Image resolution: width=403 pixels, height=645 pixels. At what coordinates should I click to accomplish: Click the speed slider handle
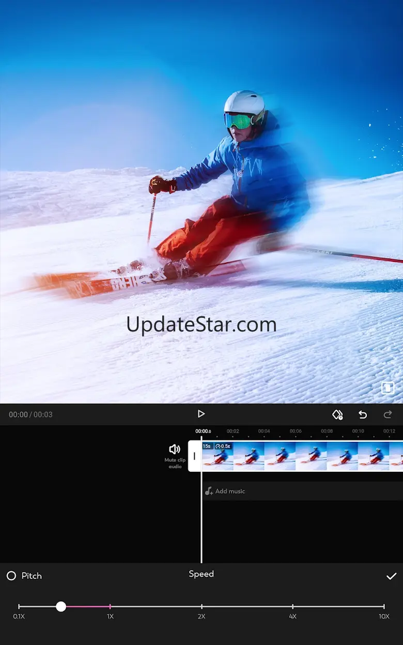61,606
